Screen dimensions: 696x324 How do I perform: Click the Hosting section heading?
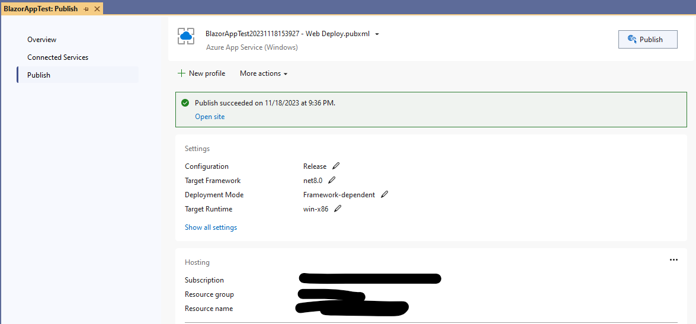[x=197, y=262]
